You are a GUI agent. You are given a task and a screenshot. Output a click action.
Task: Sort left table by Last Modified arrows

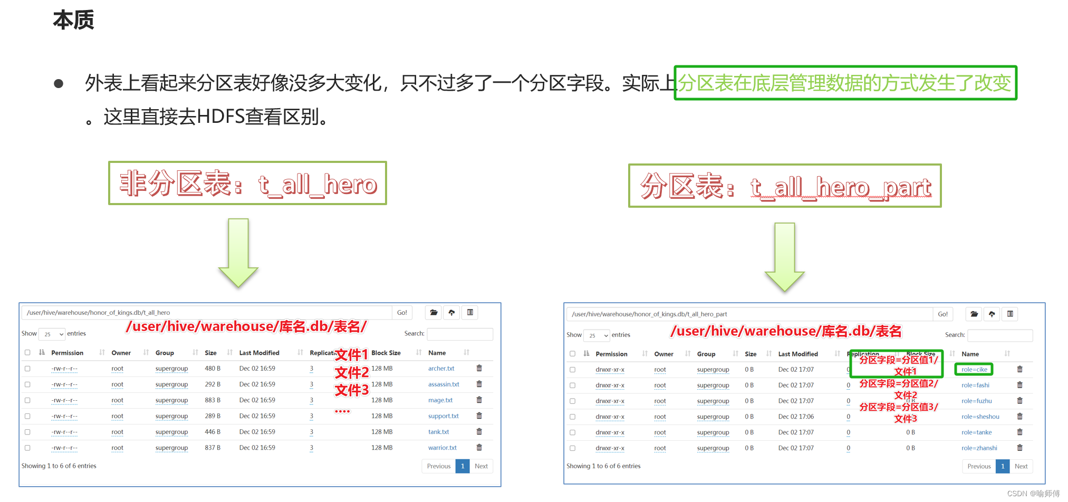[300, 352]
